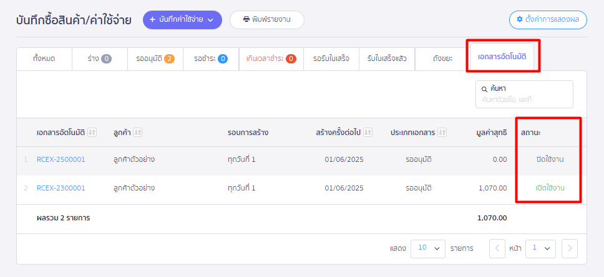Click ปิดใช้งาน status of RCEX-2500001
604x277 pixels.
[x=550, y=159]
